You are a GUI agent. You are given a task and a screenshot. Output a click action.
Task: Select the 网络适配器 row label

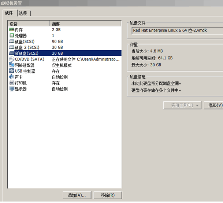click(25, 65)
